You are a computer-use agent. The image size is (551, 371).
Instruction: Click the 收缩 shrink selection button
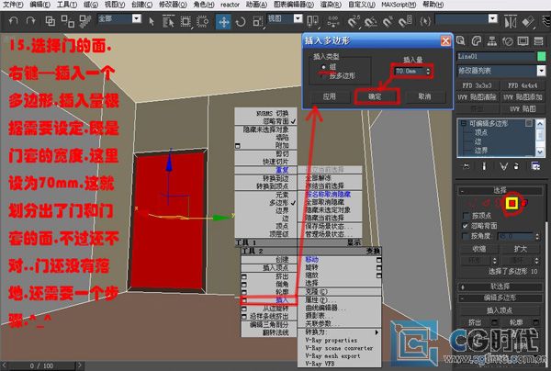pyautogui.click(x=479, y=249)
